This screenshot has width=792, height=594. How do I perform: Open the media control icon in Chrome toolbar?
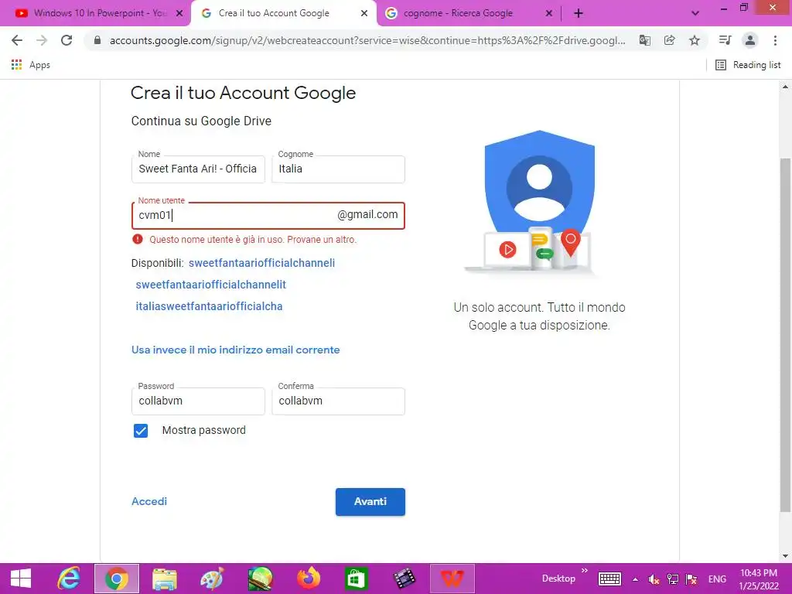[x=725, y=40]
